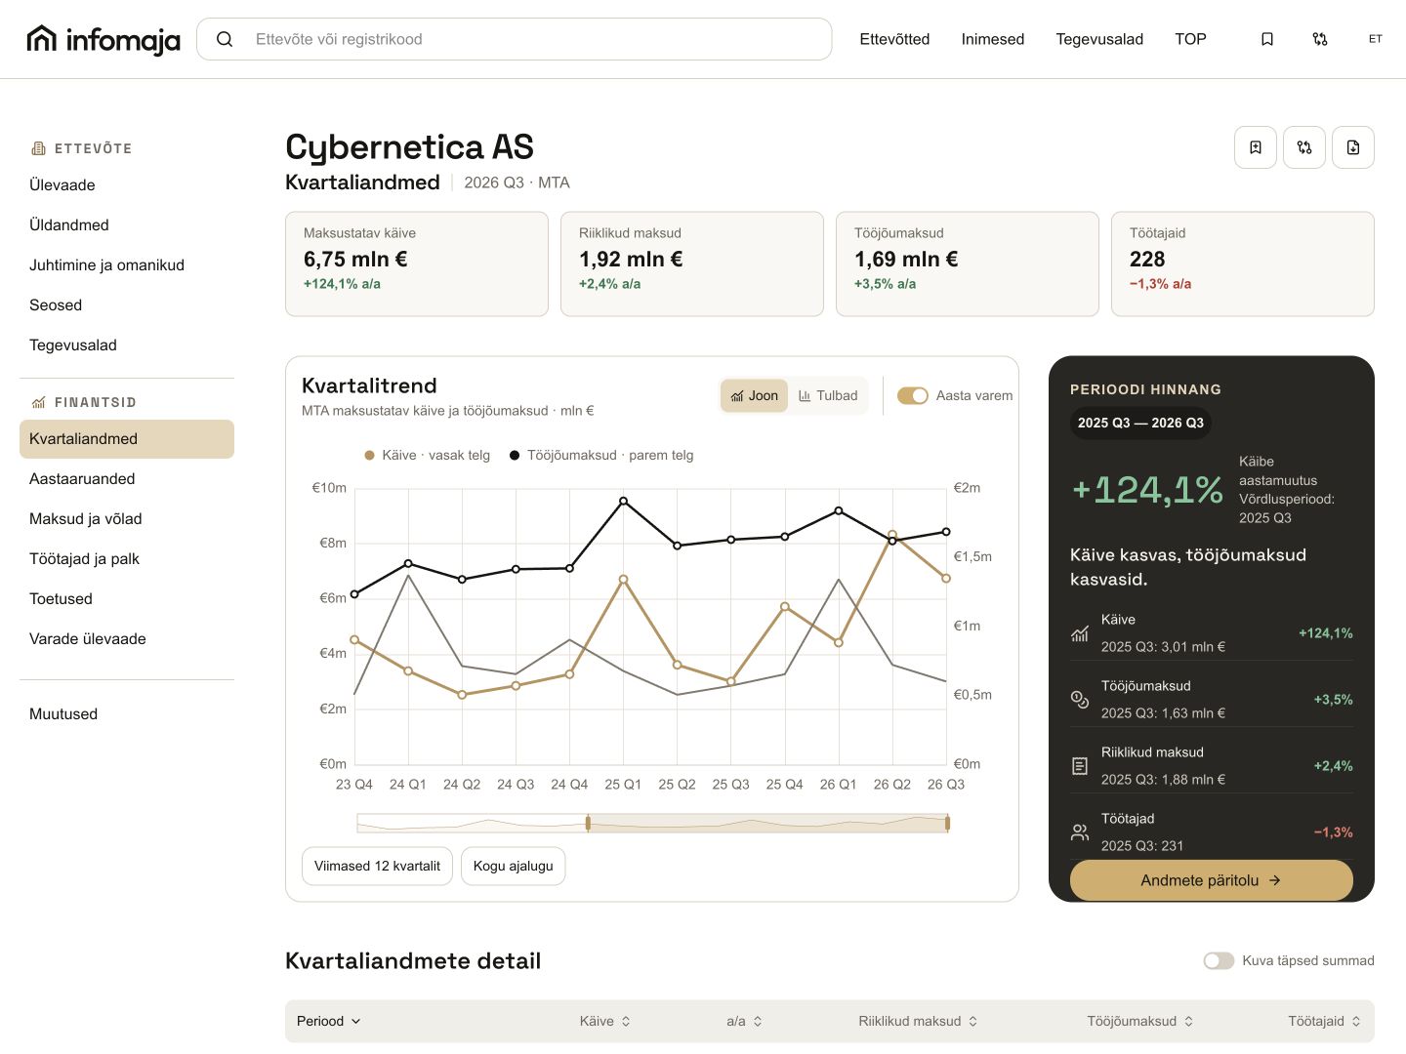The height and width of the screenshot is (1054, 1406).
Task: Add Cybernetica AS to comparison button
Action: point(1304,147)
